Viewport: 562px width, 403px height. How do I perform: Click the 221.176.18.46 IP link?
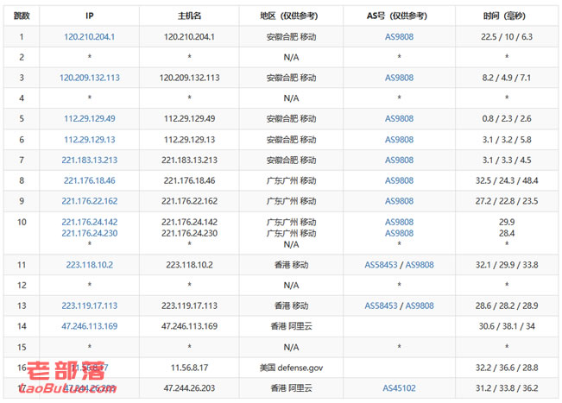tap(89, 180)
